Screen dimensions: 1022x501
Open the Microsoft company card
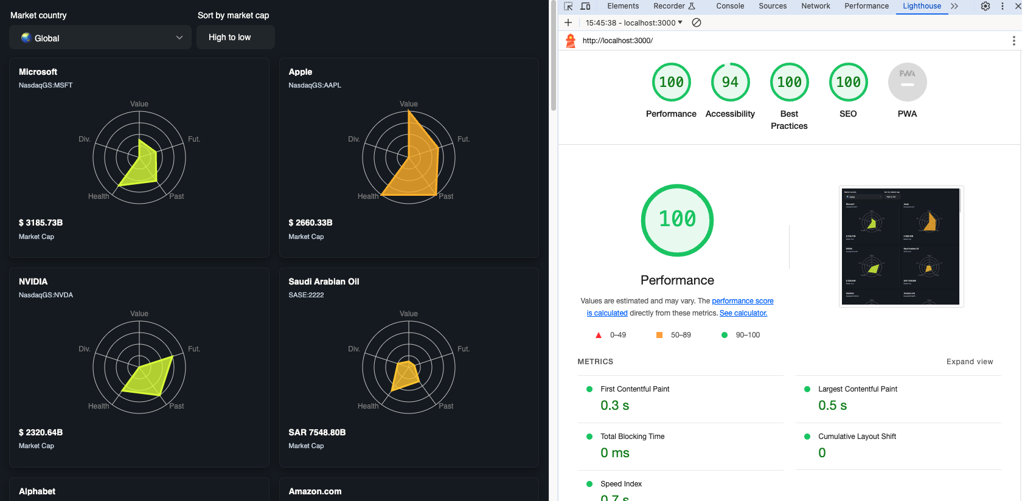139,157
